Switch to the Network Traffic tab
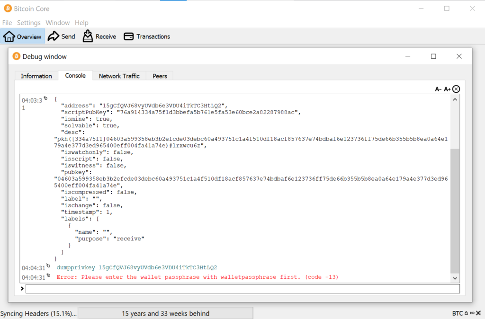 tap(119, 76)
